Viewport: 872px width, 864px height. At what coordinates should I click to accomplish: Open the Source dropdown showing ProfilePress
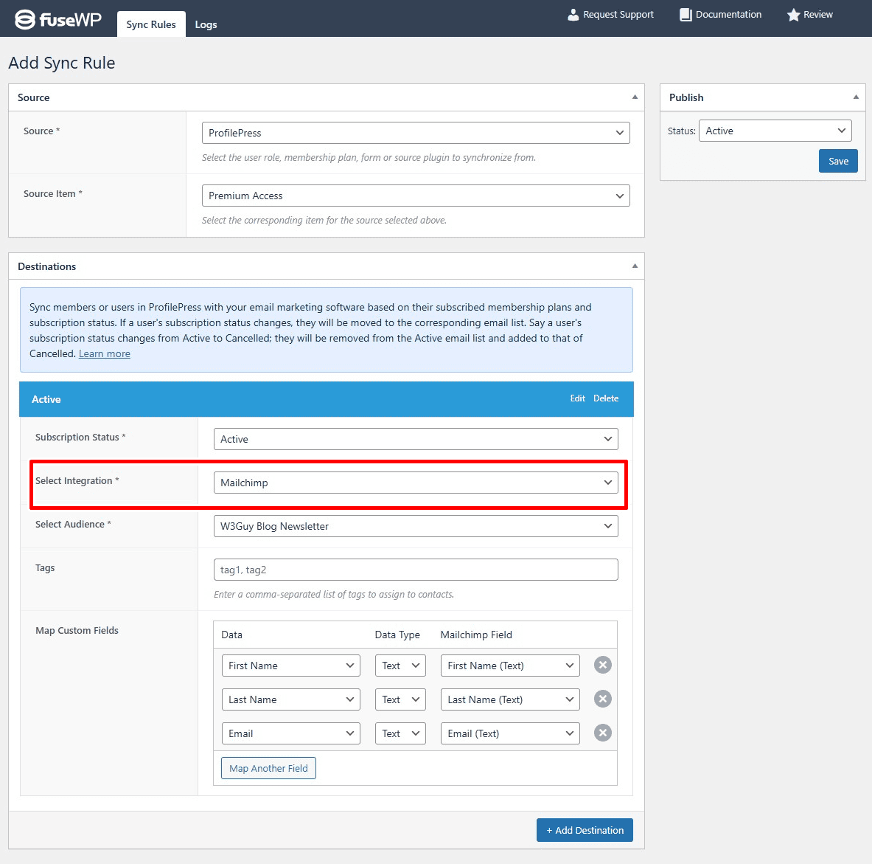416,133
